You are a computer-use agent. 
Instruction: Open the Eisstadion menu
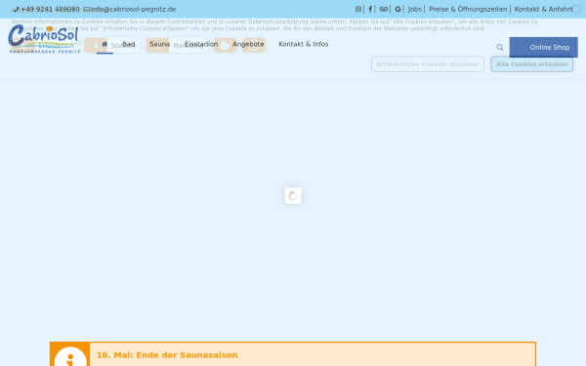click(201, 44)
